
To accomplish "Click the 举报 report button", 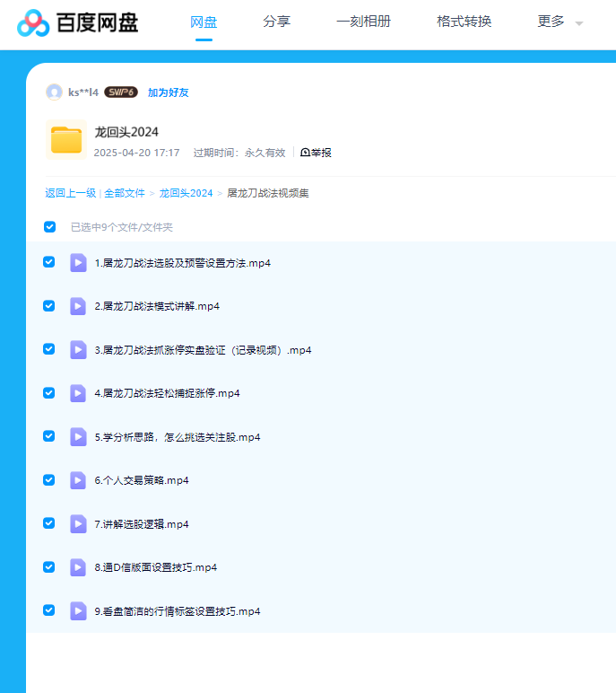I will click(316, 153).
